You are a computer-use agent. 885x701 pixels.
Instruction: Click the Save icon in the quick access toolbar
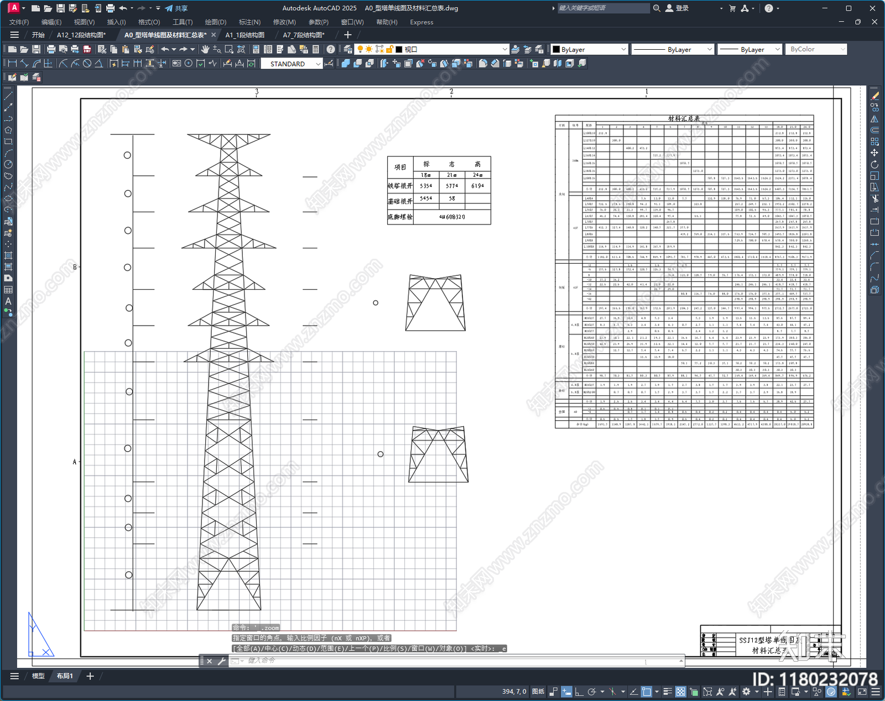(x=60, y=8)
